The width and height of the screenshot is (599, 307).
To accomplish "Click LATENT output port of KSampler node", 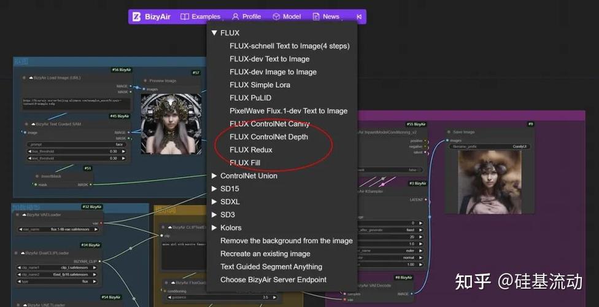I will click(425, 200).
